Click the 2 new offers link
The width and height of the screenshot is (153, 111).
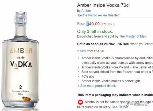[81, 51]
